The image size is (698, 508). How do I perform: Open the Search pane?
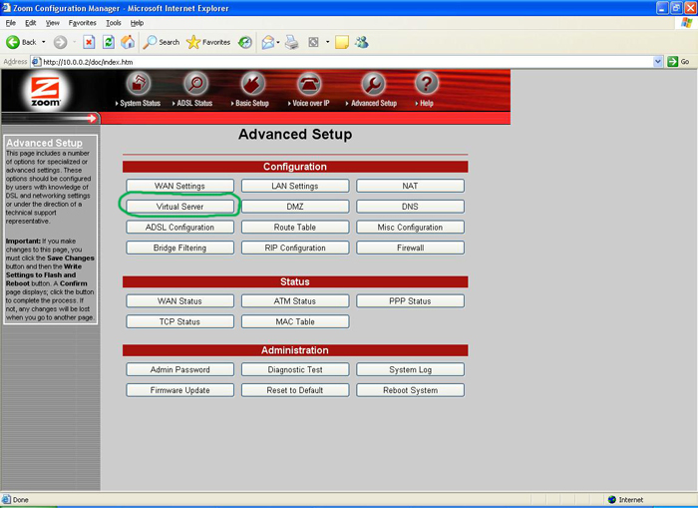[162, 42]
